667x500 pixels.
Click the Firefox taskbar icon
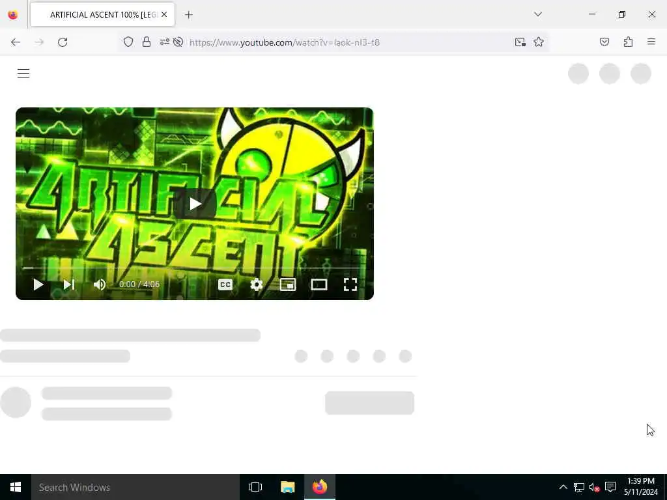[x=320, y=487]
